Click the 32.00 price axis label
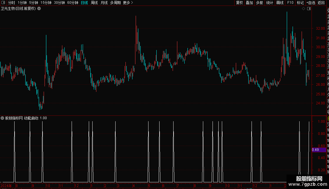This screenshot has width=329, height=189. pos(320,28)
